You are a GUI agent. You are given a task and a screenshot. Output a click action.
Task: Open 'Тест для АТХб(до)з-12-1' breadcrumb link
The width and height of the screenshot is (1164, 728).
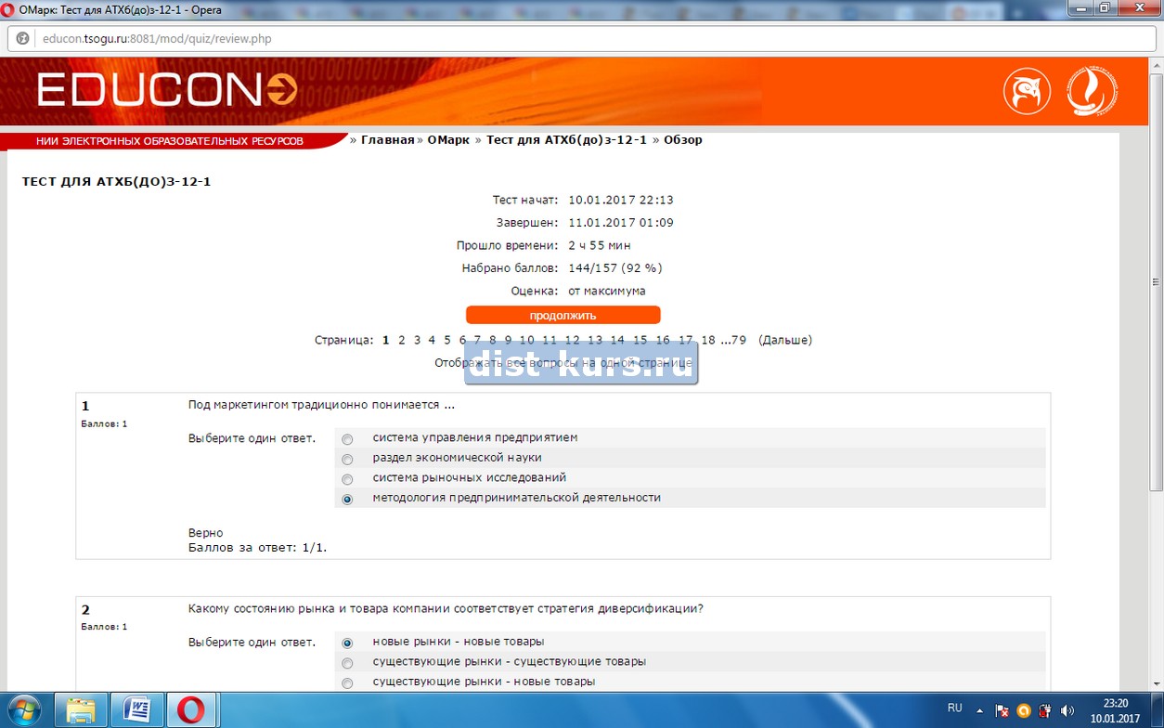(x=566, y=140)
